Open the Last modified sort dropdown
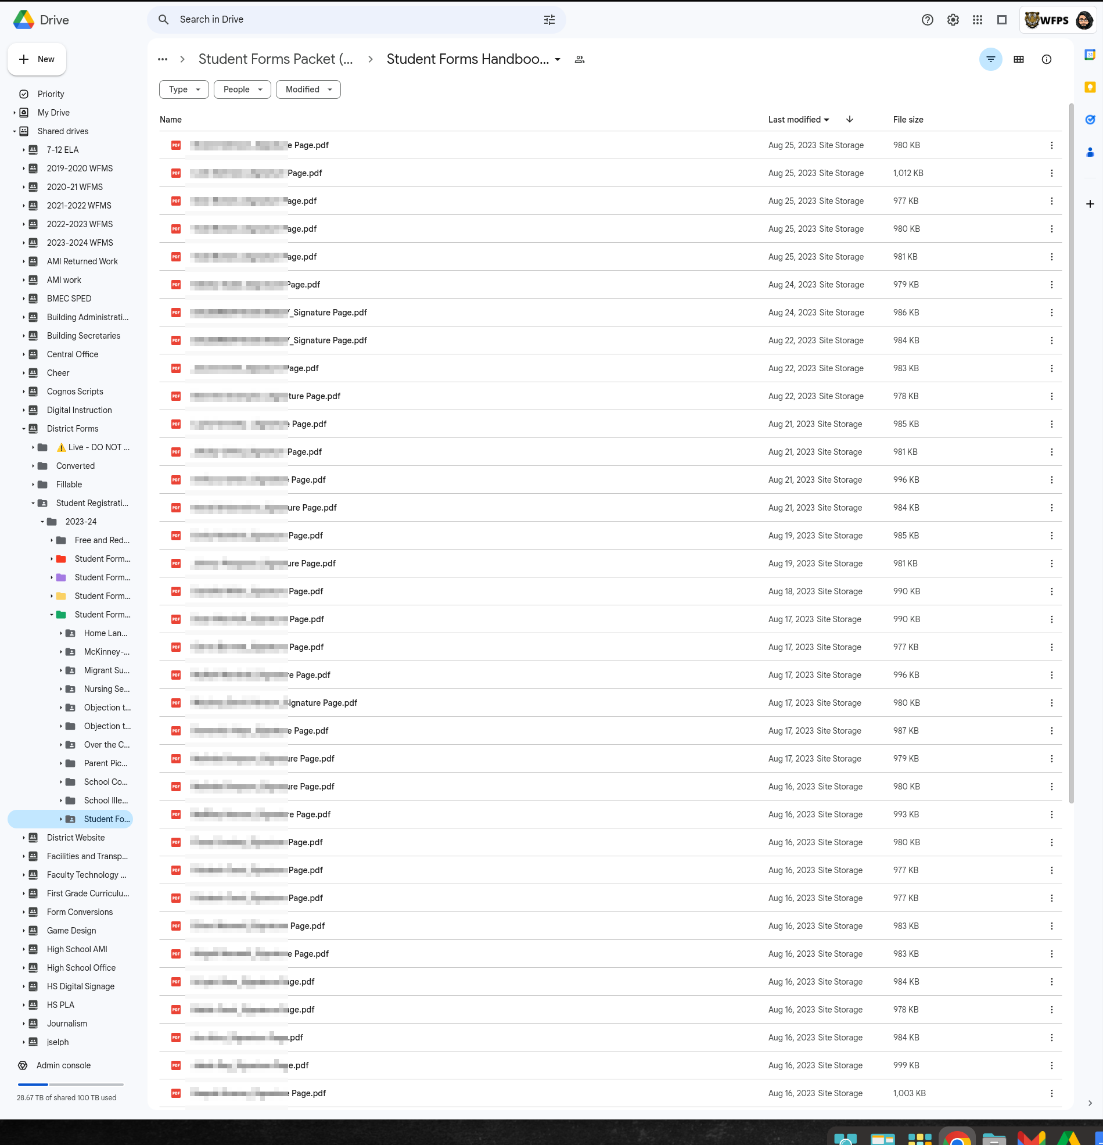Viewport: 1103px width, 1145px height. point(798,119)
